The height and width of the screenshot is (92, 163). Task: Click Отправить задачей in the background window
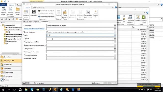pyautogui.click(x=130, y=19)
